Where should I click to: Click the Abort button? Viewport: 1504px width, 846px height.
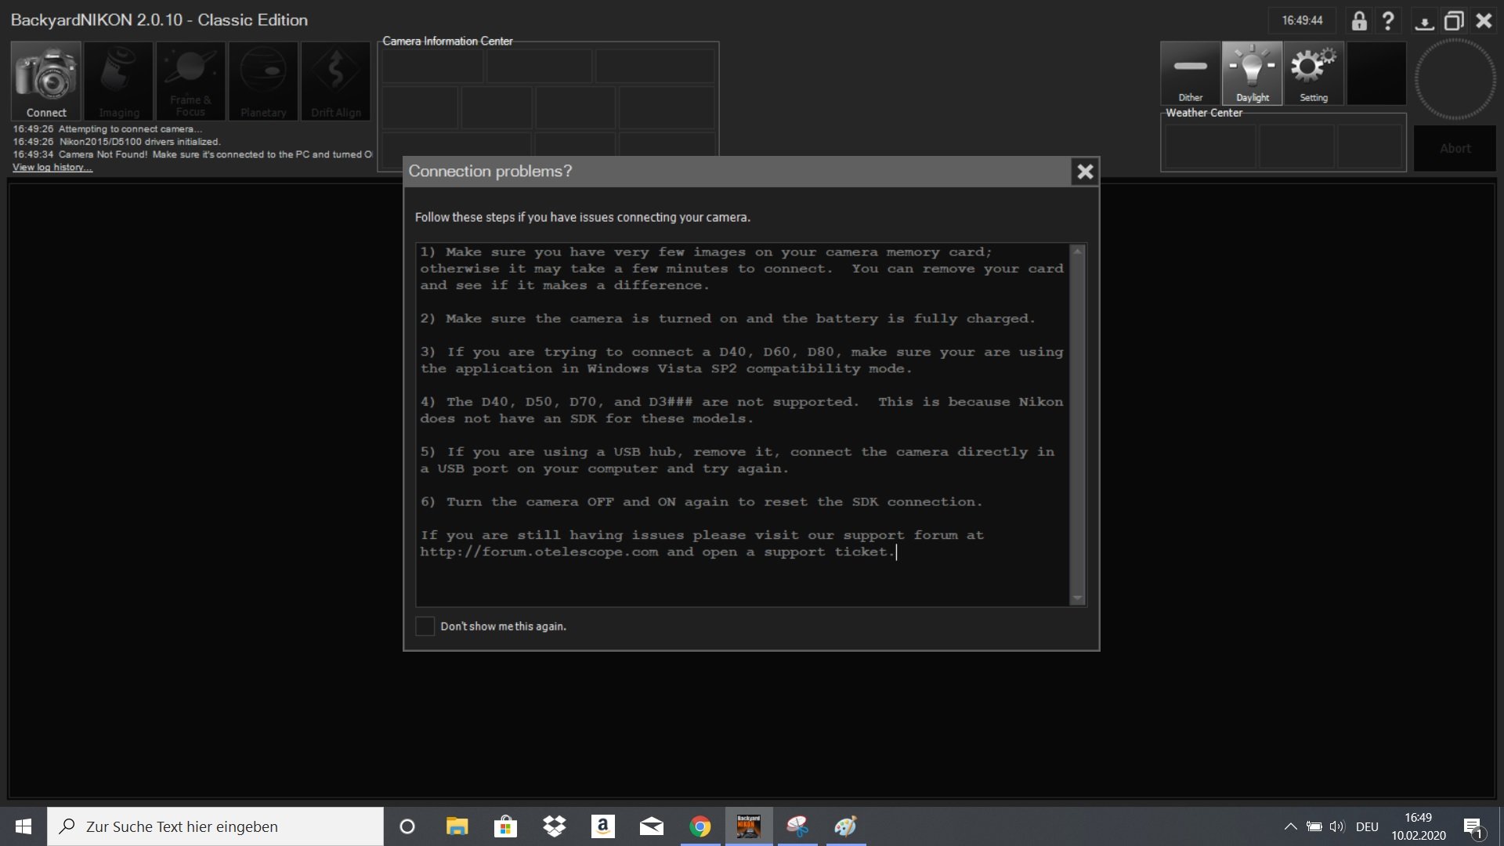point(1455,148)
